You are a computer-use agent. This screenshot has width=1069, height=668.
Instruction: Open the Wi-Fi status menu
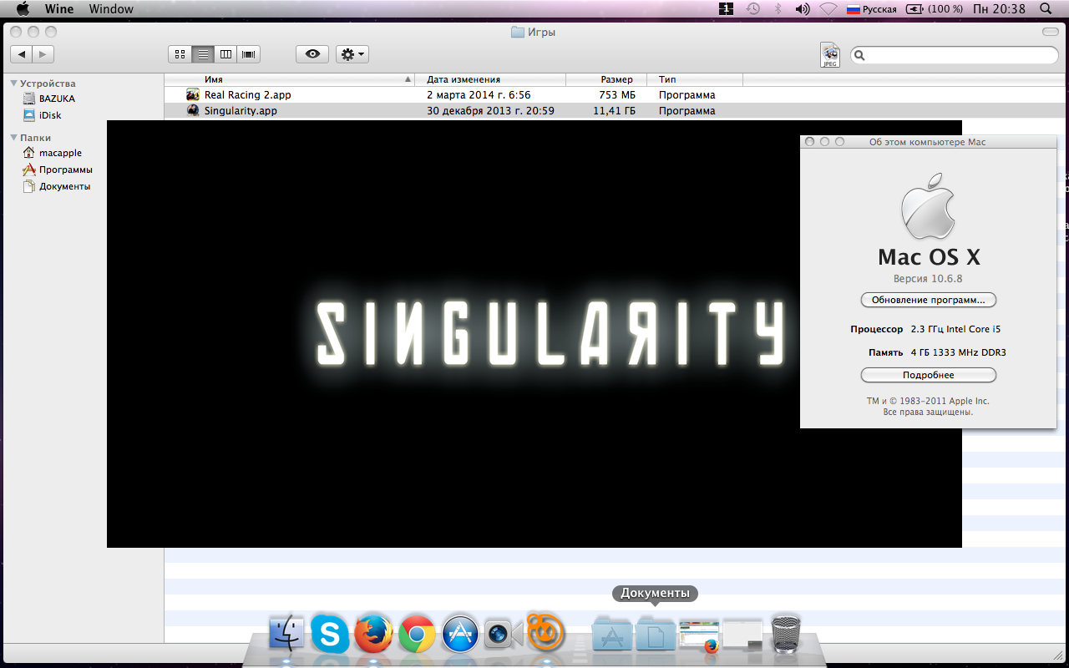[828, 9]
